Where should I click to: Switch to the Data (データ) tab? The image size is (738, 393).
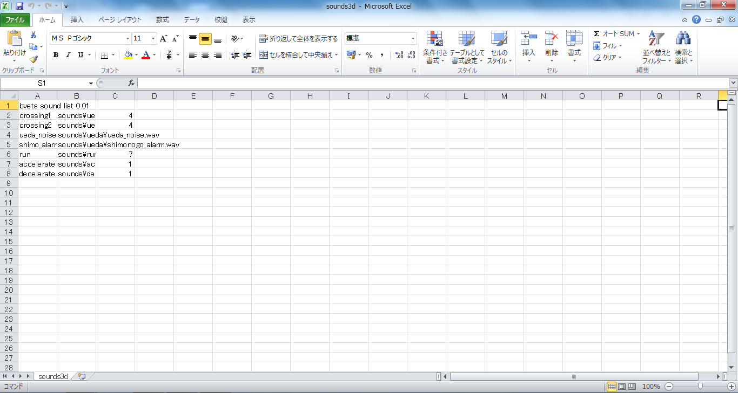(192, 20)
